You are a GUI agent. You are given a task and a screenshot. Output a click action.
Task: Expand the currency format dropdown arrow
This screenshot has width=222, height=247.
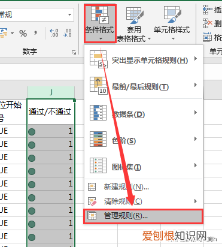pos(13,33)
